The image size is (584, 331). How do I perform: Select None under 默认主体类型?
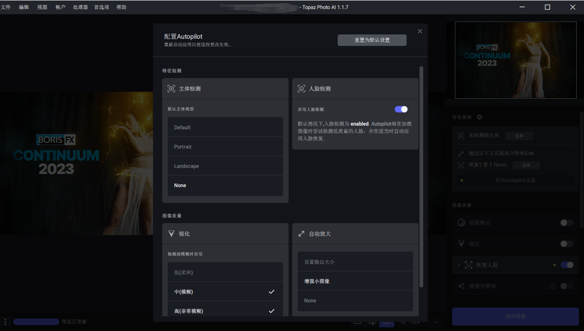[225, 185]
